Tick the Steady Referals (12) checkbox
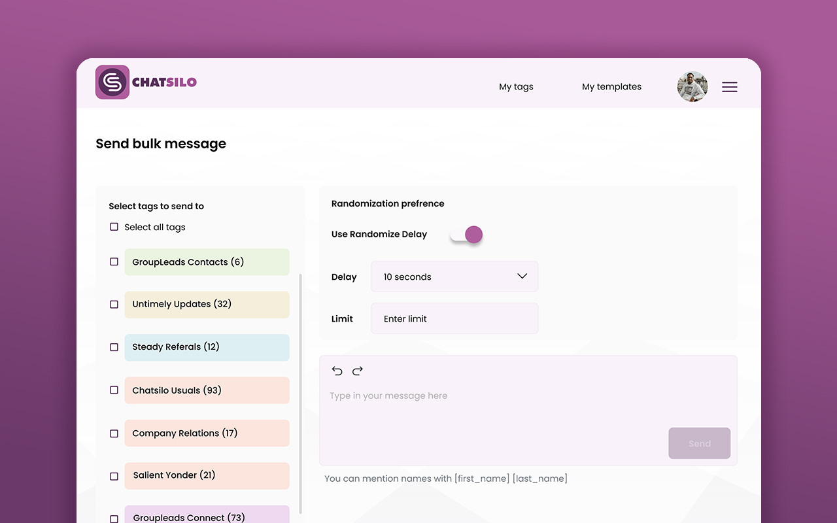Screen dimensions: 837x523 click(114, 347)
